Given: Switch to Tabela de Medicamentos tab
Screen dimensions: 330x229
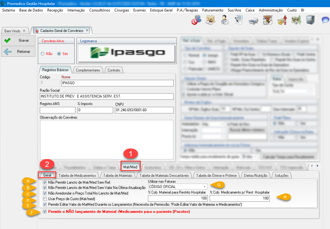Looking at the screenshot, I should click(x=77, y=176).
